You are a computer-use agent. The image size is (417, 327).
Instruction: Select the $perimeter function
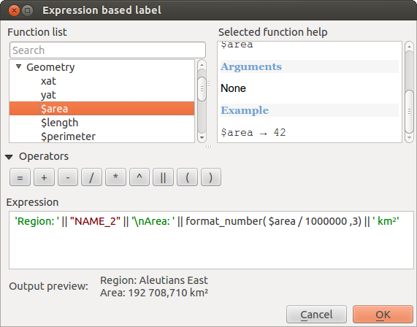68,136
